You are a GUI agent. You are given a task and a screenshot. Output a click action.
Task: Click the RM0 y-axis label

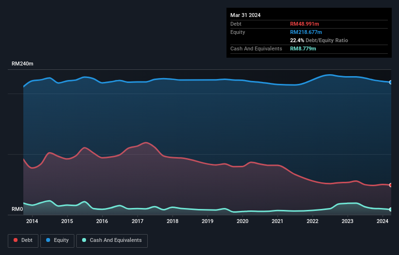pyautogui.click(x=17, y=209)
